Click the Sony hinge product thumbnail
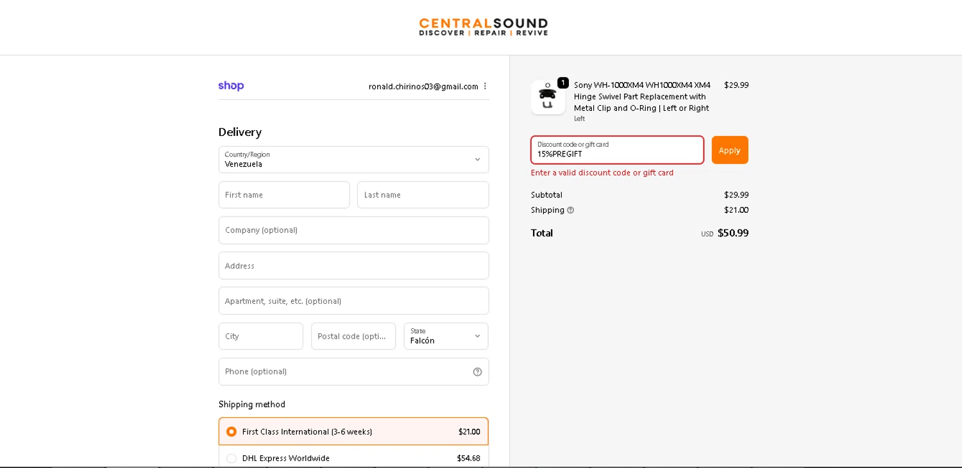The width and height of the screenshot is (962, 468). [x=548, y=97]
